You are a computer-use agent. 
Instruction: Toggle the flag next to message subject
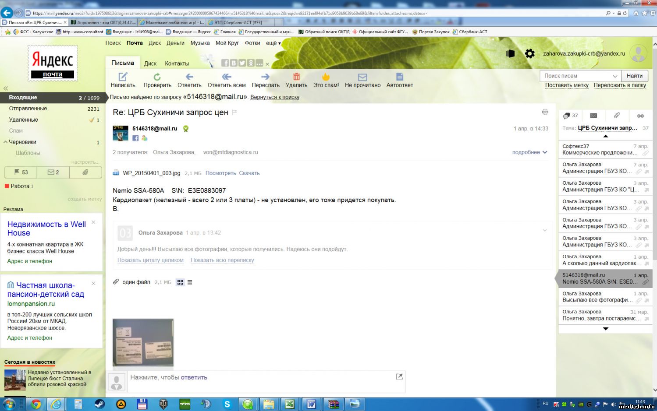point(234,112)
